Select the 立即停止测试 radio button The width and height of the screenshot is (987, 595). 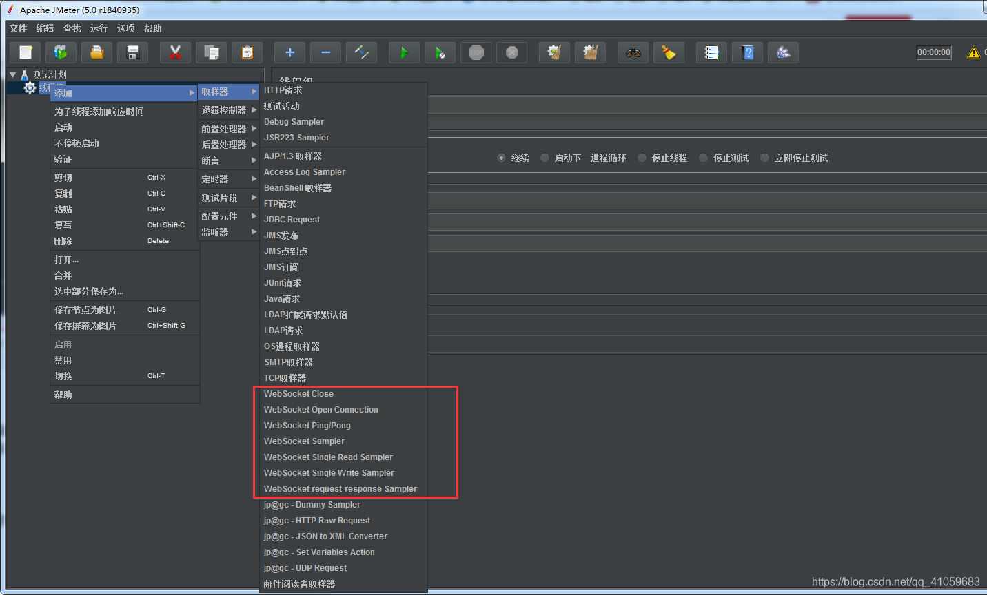764,158
